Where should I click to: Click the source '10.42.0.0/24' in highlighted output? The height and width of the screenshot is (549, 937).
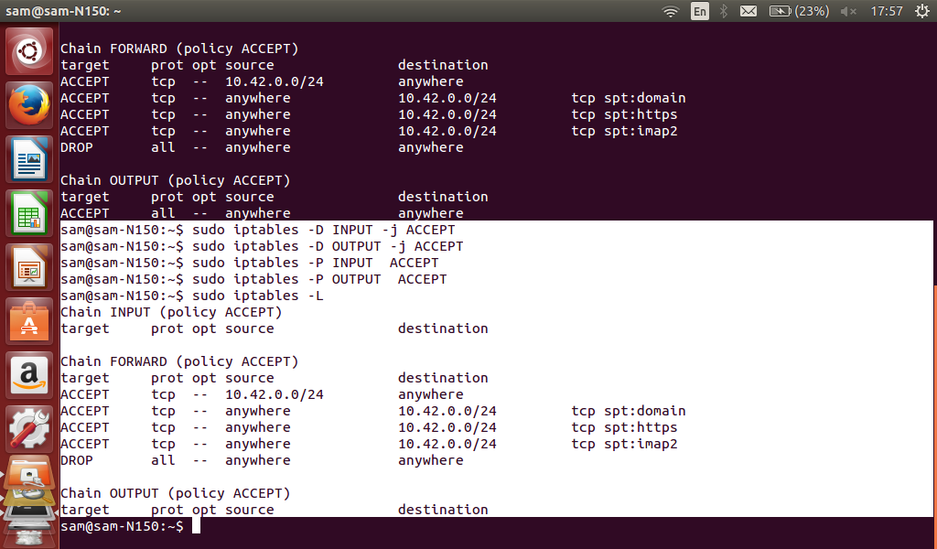click(275, 395)
